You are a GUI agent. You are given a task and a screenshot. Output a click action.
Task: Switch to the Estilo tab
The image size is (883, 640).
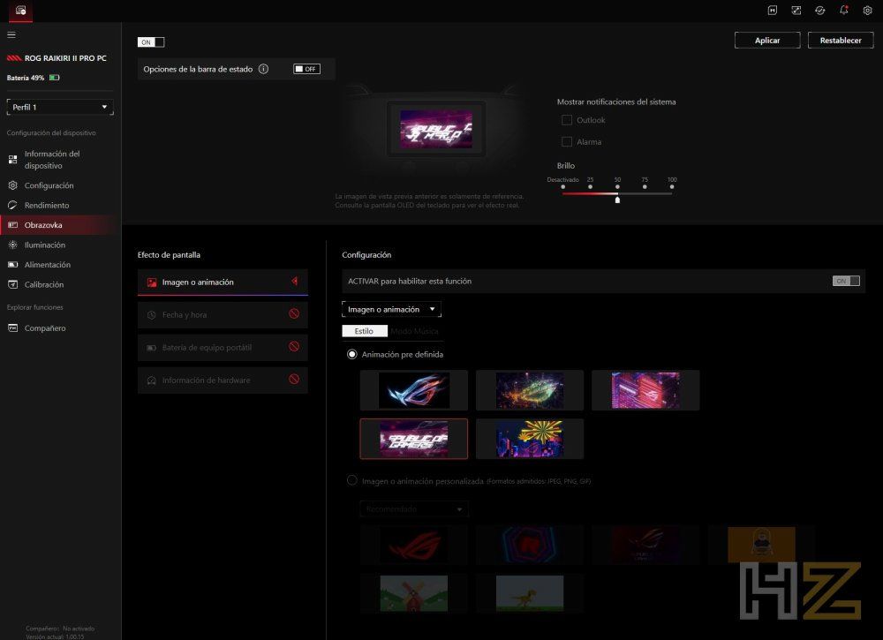tap(365, 331)
